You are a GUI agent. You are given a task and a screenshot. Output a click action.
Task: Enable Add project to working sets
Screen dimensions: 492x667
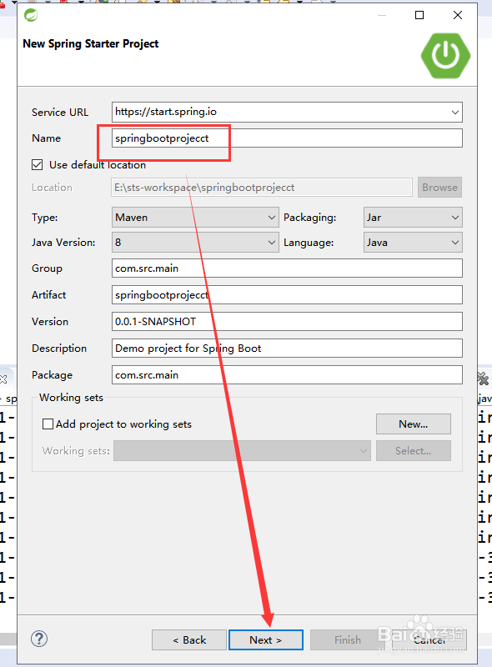point(48,424)
